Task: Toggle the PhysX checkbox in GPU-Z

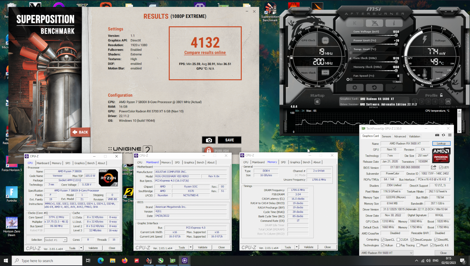Action: [x=418, y=245]
